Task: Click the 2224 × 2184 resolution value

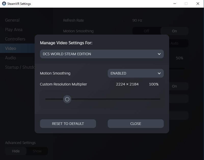Action: click(127, 84)
